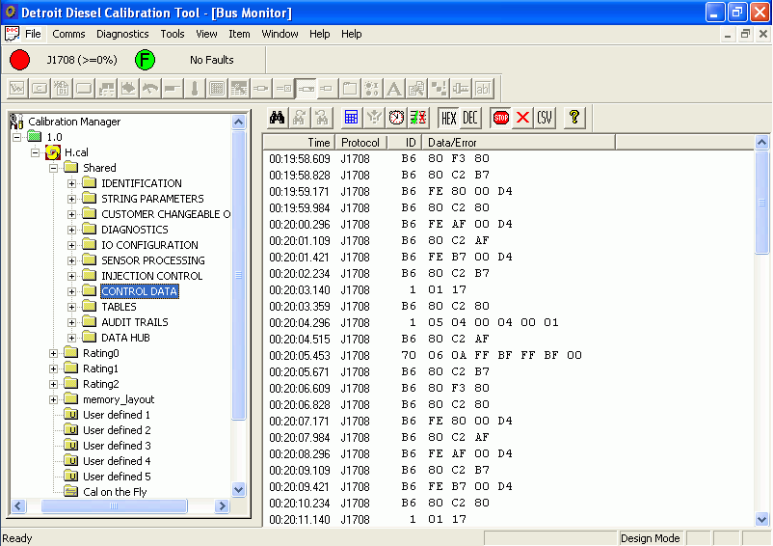Screen dimensions: 773x546
Task: Expand the Rating0 folder
Action: pos(54,354)
